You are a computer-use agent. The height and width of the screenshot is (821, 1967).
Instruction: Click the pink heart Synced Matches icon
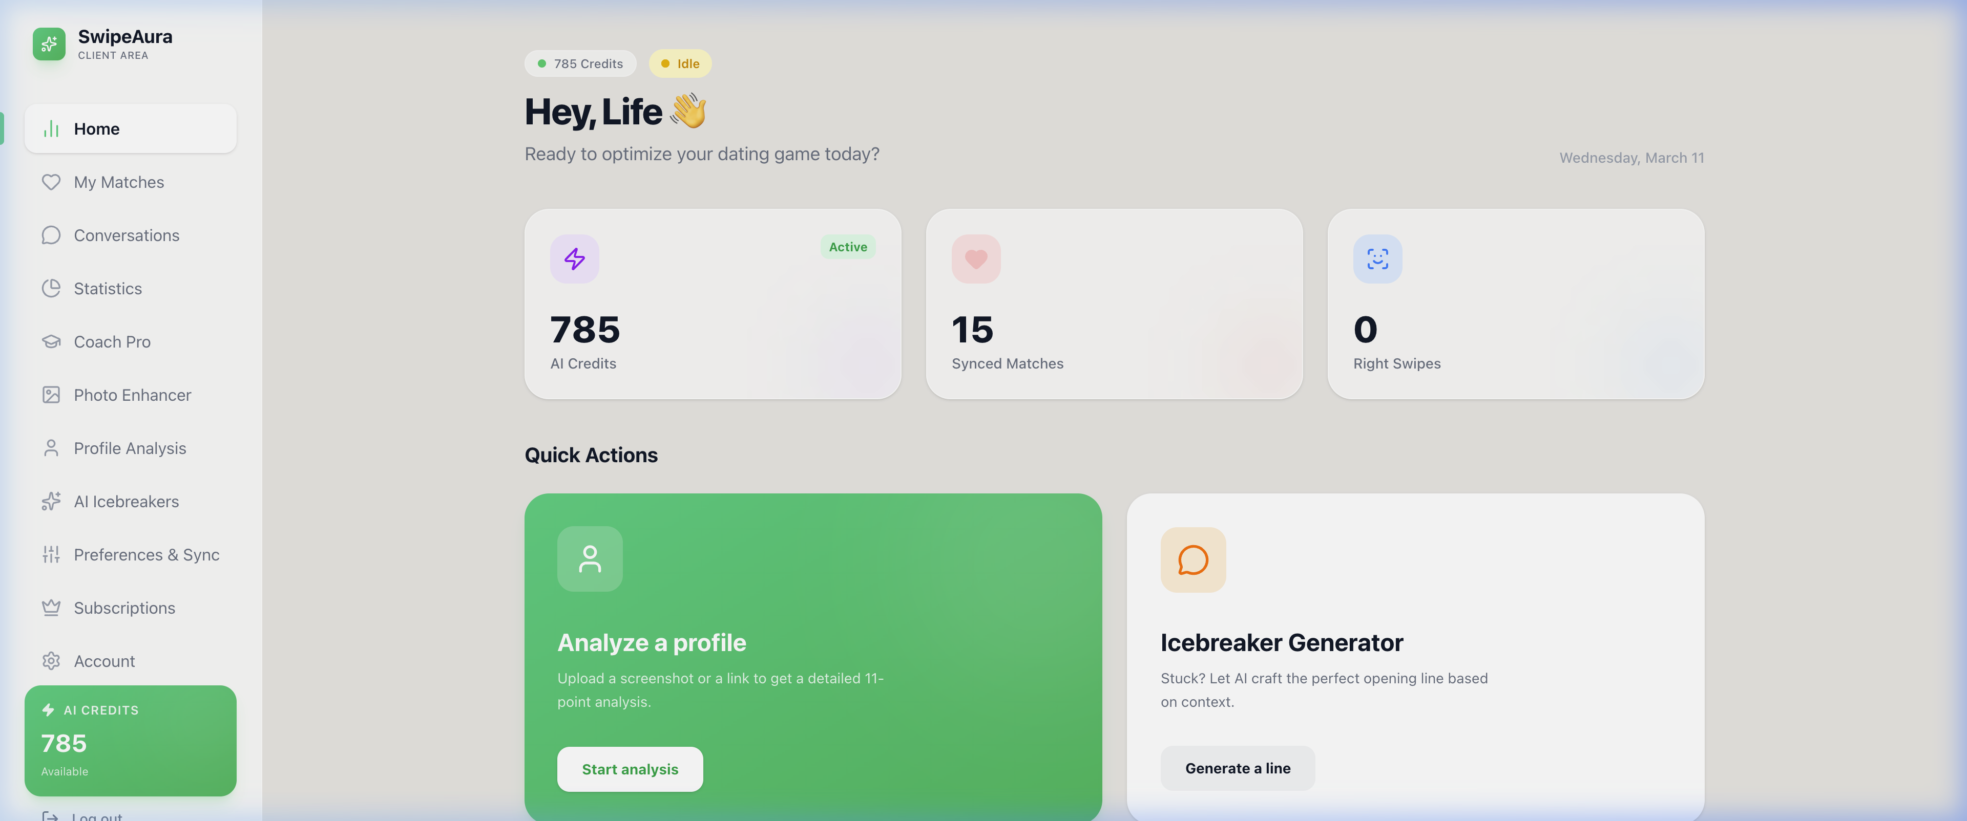(x=975, y=258)
